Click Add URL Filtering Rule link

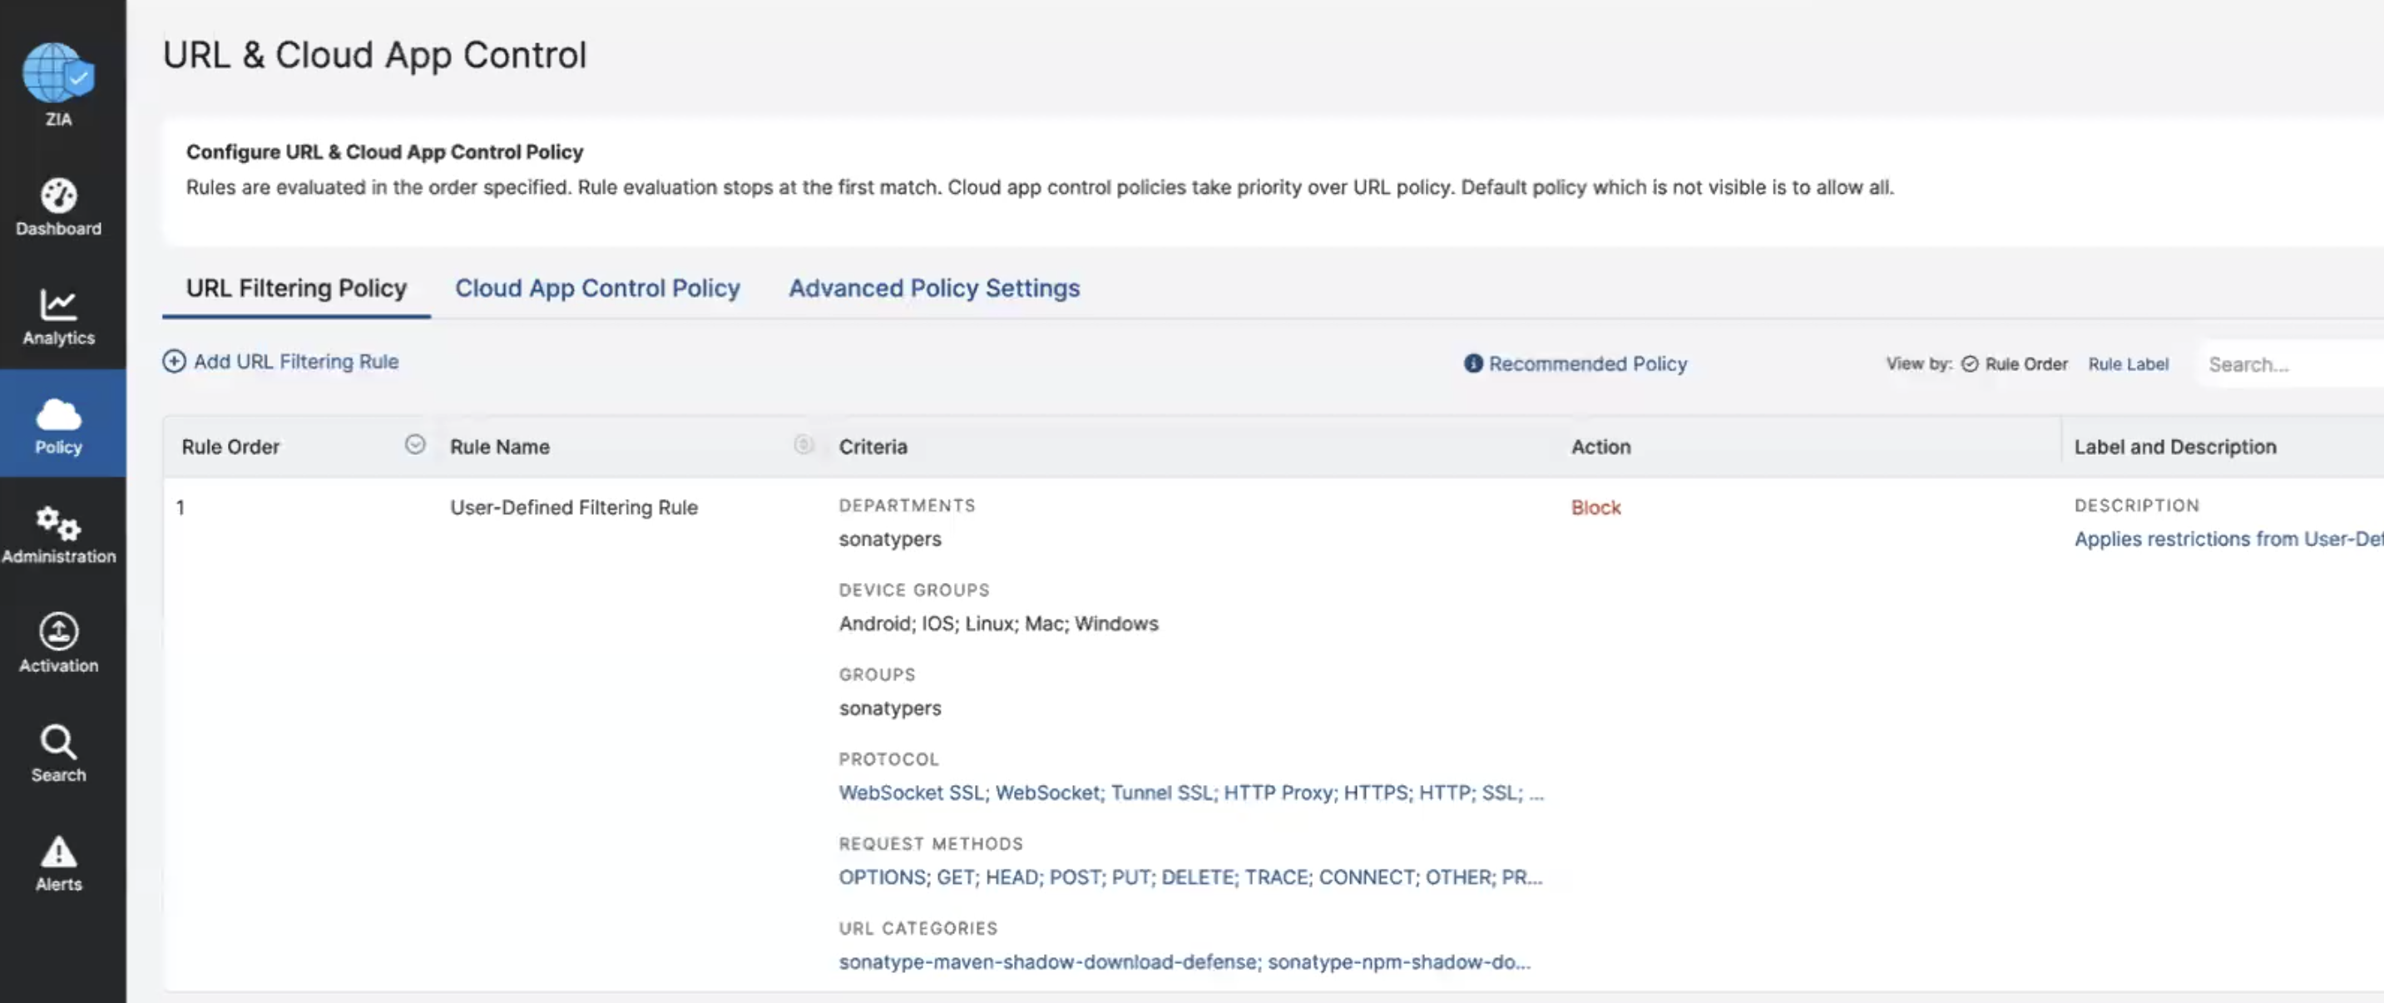click(x=296, y=362)
